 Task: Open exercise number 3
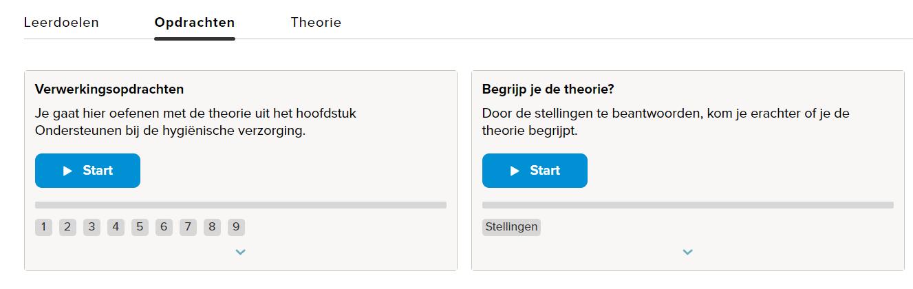[92, 227]
